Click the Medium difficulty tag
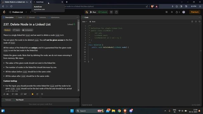The image size is (203, 114). (x=7, y=30)
